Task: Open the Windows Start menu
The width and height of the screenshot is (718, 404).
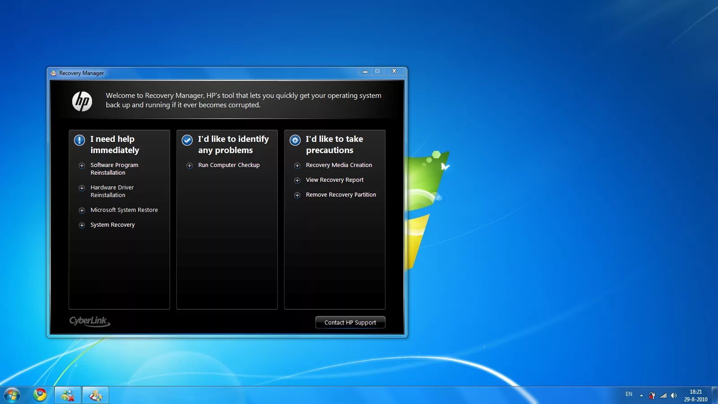Action: pos(12,395)
